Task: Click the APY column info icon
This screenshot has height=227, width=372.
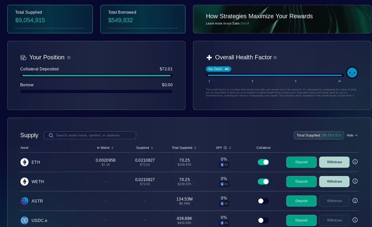Action: (x=225, y=148)
